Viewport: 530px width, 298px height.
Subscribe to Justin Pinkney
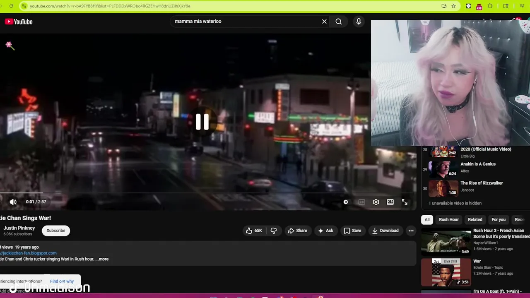pos(56,231)
